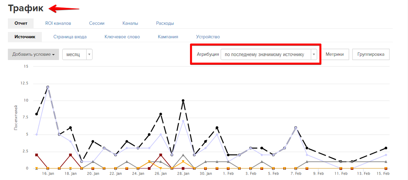Go to the Каналы tab
408x180 pixels.
[x=130, y=23]
